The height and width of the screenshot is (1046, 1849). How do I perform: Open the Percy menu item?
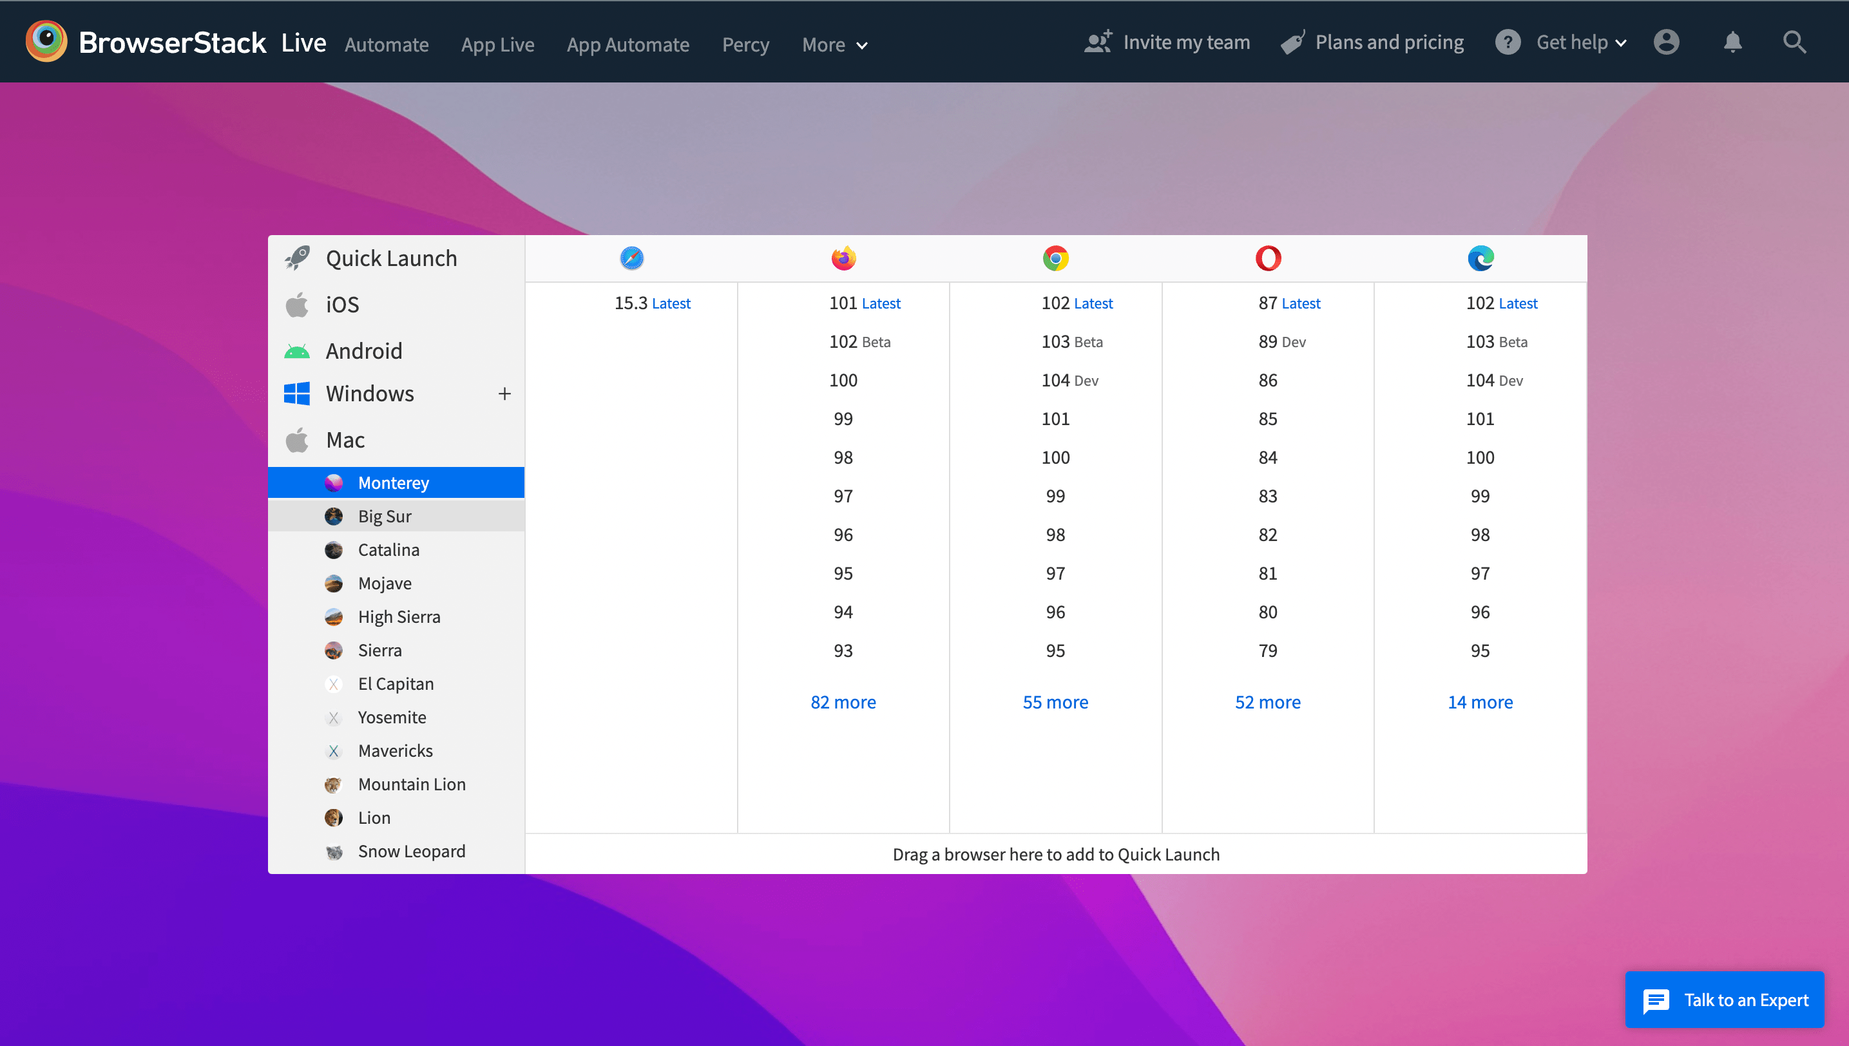745,44
